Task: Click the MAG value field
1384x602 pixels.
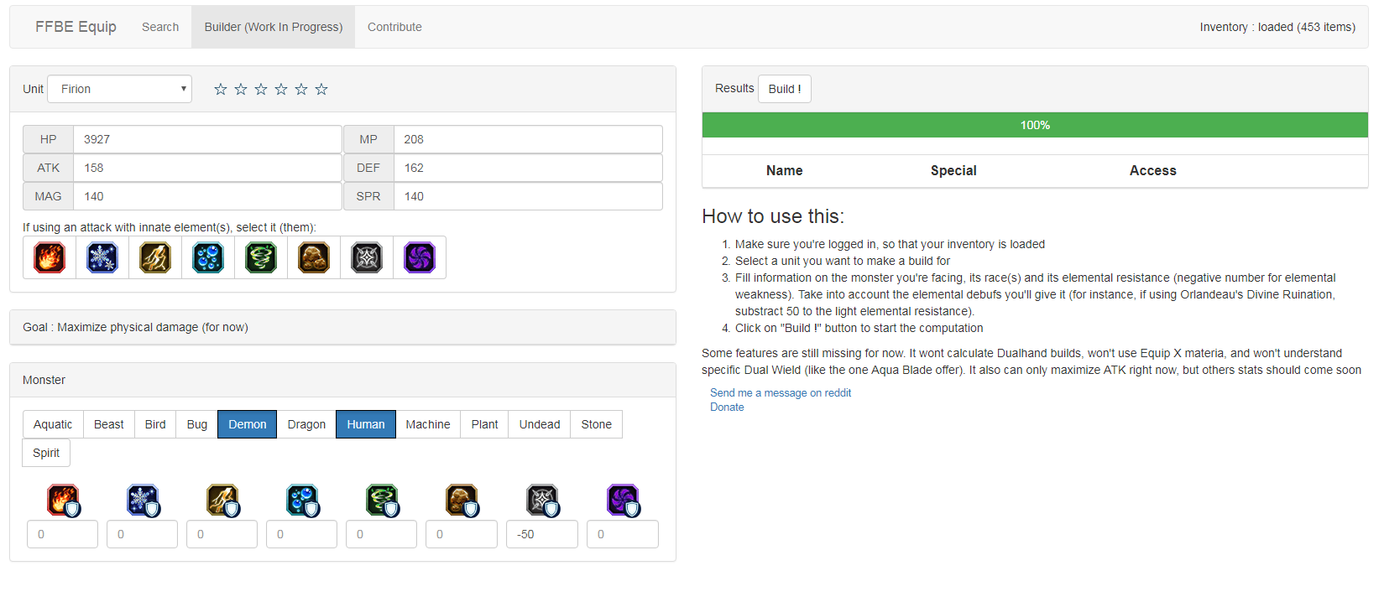Action: pyautogui.click(x=207, y=196)
